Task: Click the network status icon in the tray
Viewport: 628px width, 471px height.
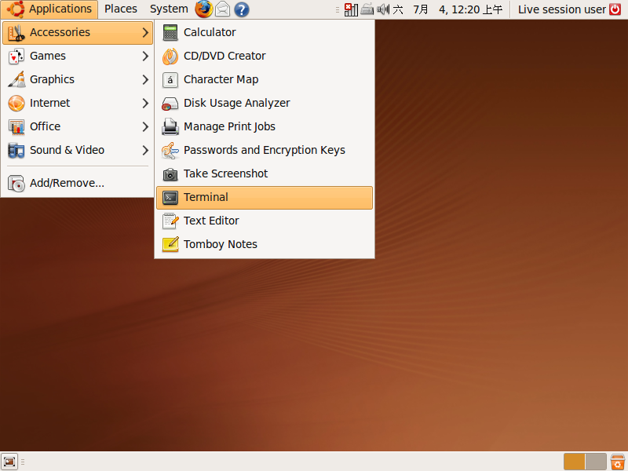Action: 351,9
